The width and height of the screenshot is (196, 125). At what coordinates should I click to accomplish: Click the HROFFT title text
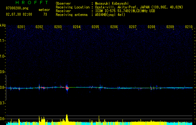point(32,2)
